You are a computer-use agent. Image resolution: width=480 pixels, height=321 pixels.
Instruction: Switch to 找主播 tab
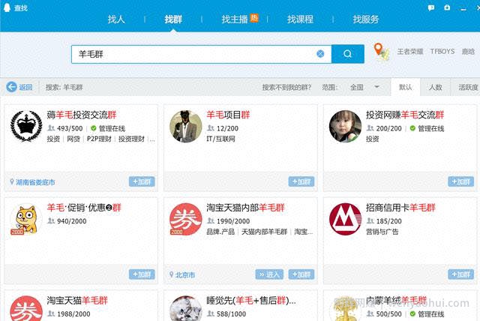pyautogui.click(x=235, y=19)
